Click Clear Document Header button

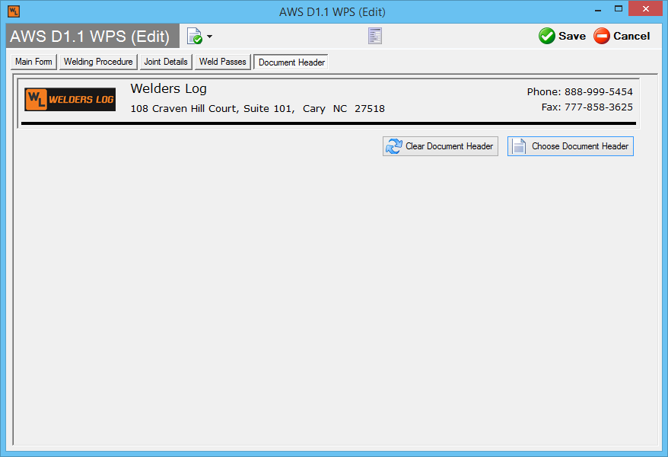(x=441, y=146)
